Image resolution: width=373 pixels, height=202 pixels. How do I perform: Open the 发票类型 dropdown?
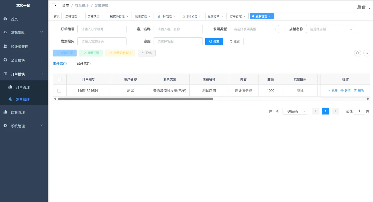tap(254, 29)
